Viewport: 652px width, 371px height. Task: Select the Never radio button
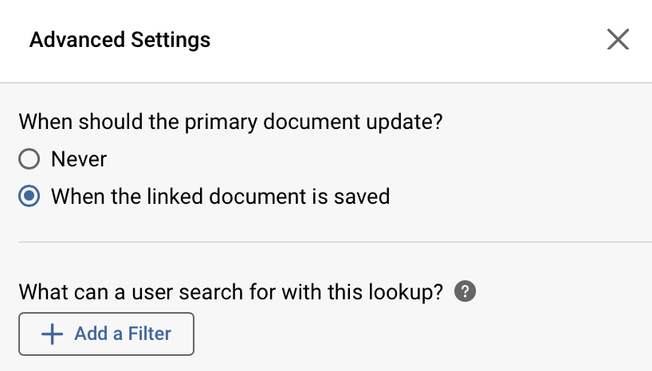[29, 160]
